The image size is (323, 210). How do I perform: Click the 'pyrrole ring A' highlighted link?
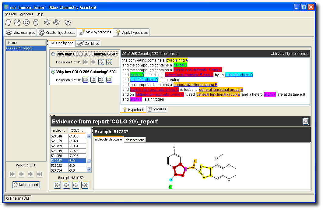(x=177, y=60)
